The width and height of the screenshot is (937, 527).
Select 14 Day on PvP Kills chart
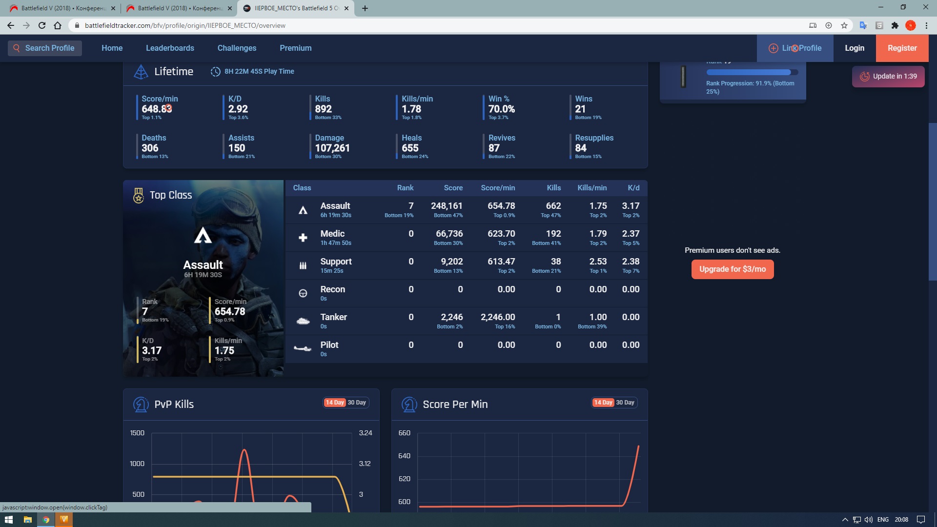pyautogui.click(x=335, y=403)
